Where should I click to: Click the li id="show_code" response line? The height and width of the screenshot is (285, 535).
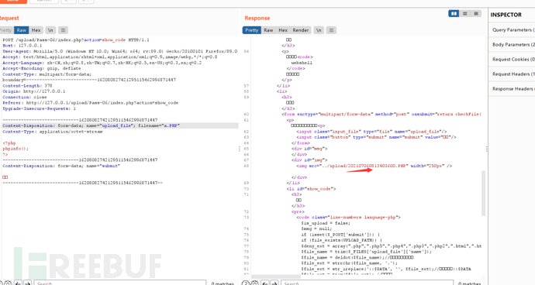click(x=311, y=188)
